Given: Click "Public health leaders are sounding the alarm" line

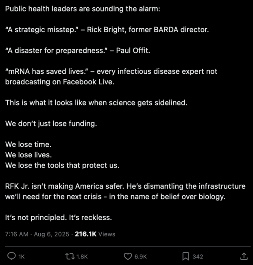Looking at the screenshot, I should (83, 9).
